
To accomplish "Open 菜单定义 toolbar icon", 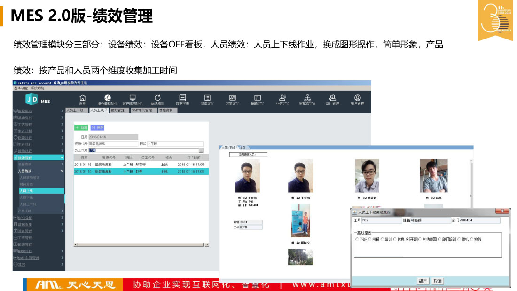I will [207, 98].
